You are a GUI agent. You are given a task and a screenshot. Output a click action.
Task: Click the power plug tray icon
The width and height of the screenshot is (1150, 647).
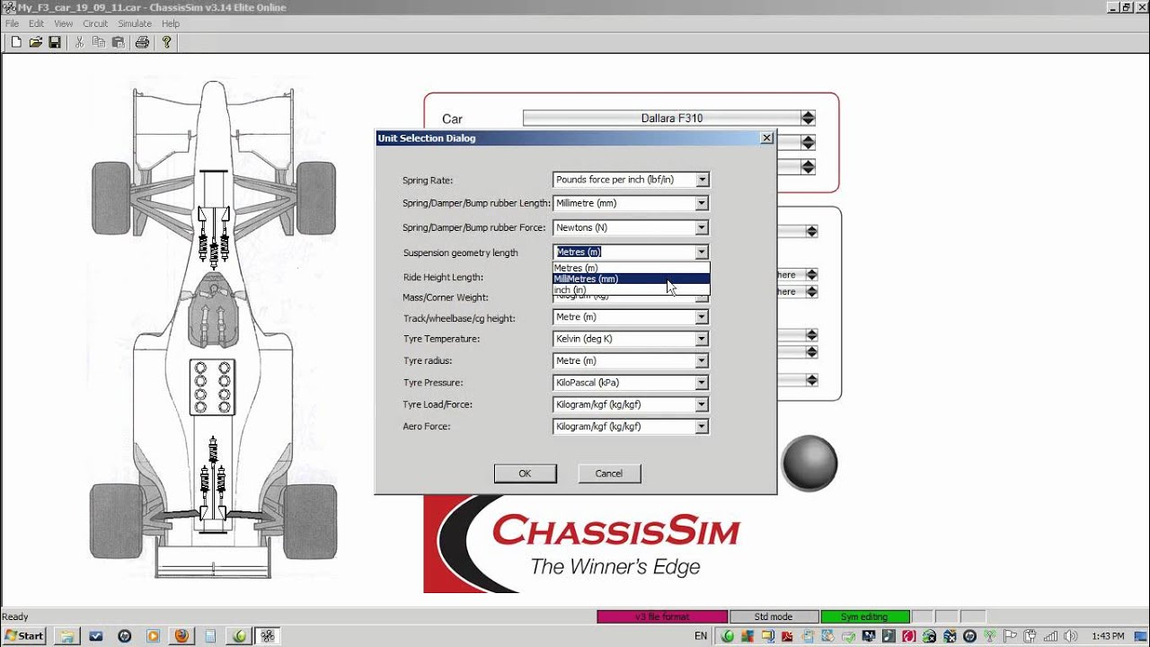click(1028, 636)
